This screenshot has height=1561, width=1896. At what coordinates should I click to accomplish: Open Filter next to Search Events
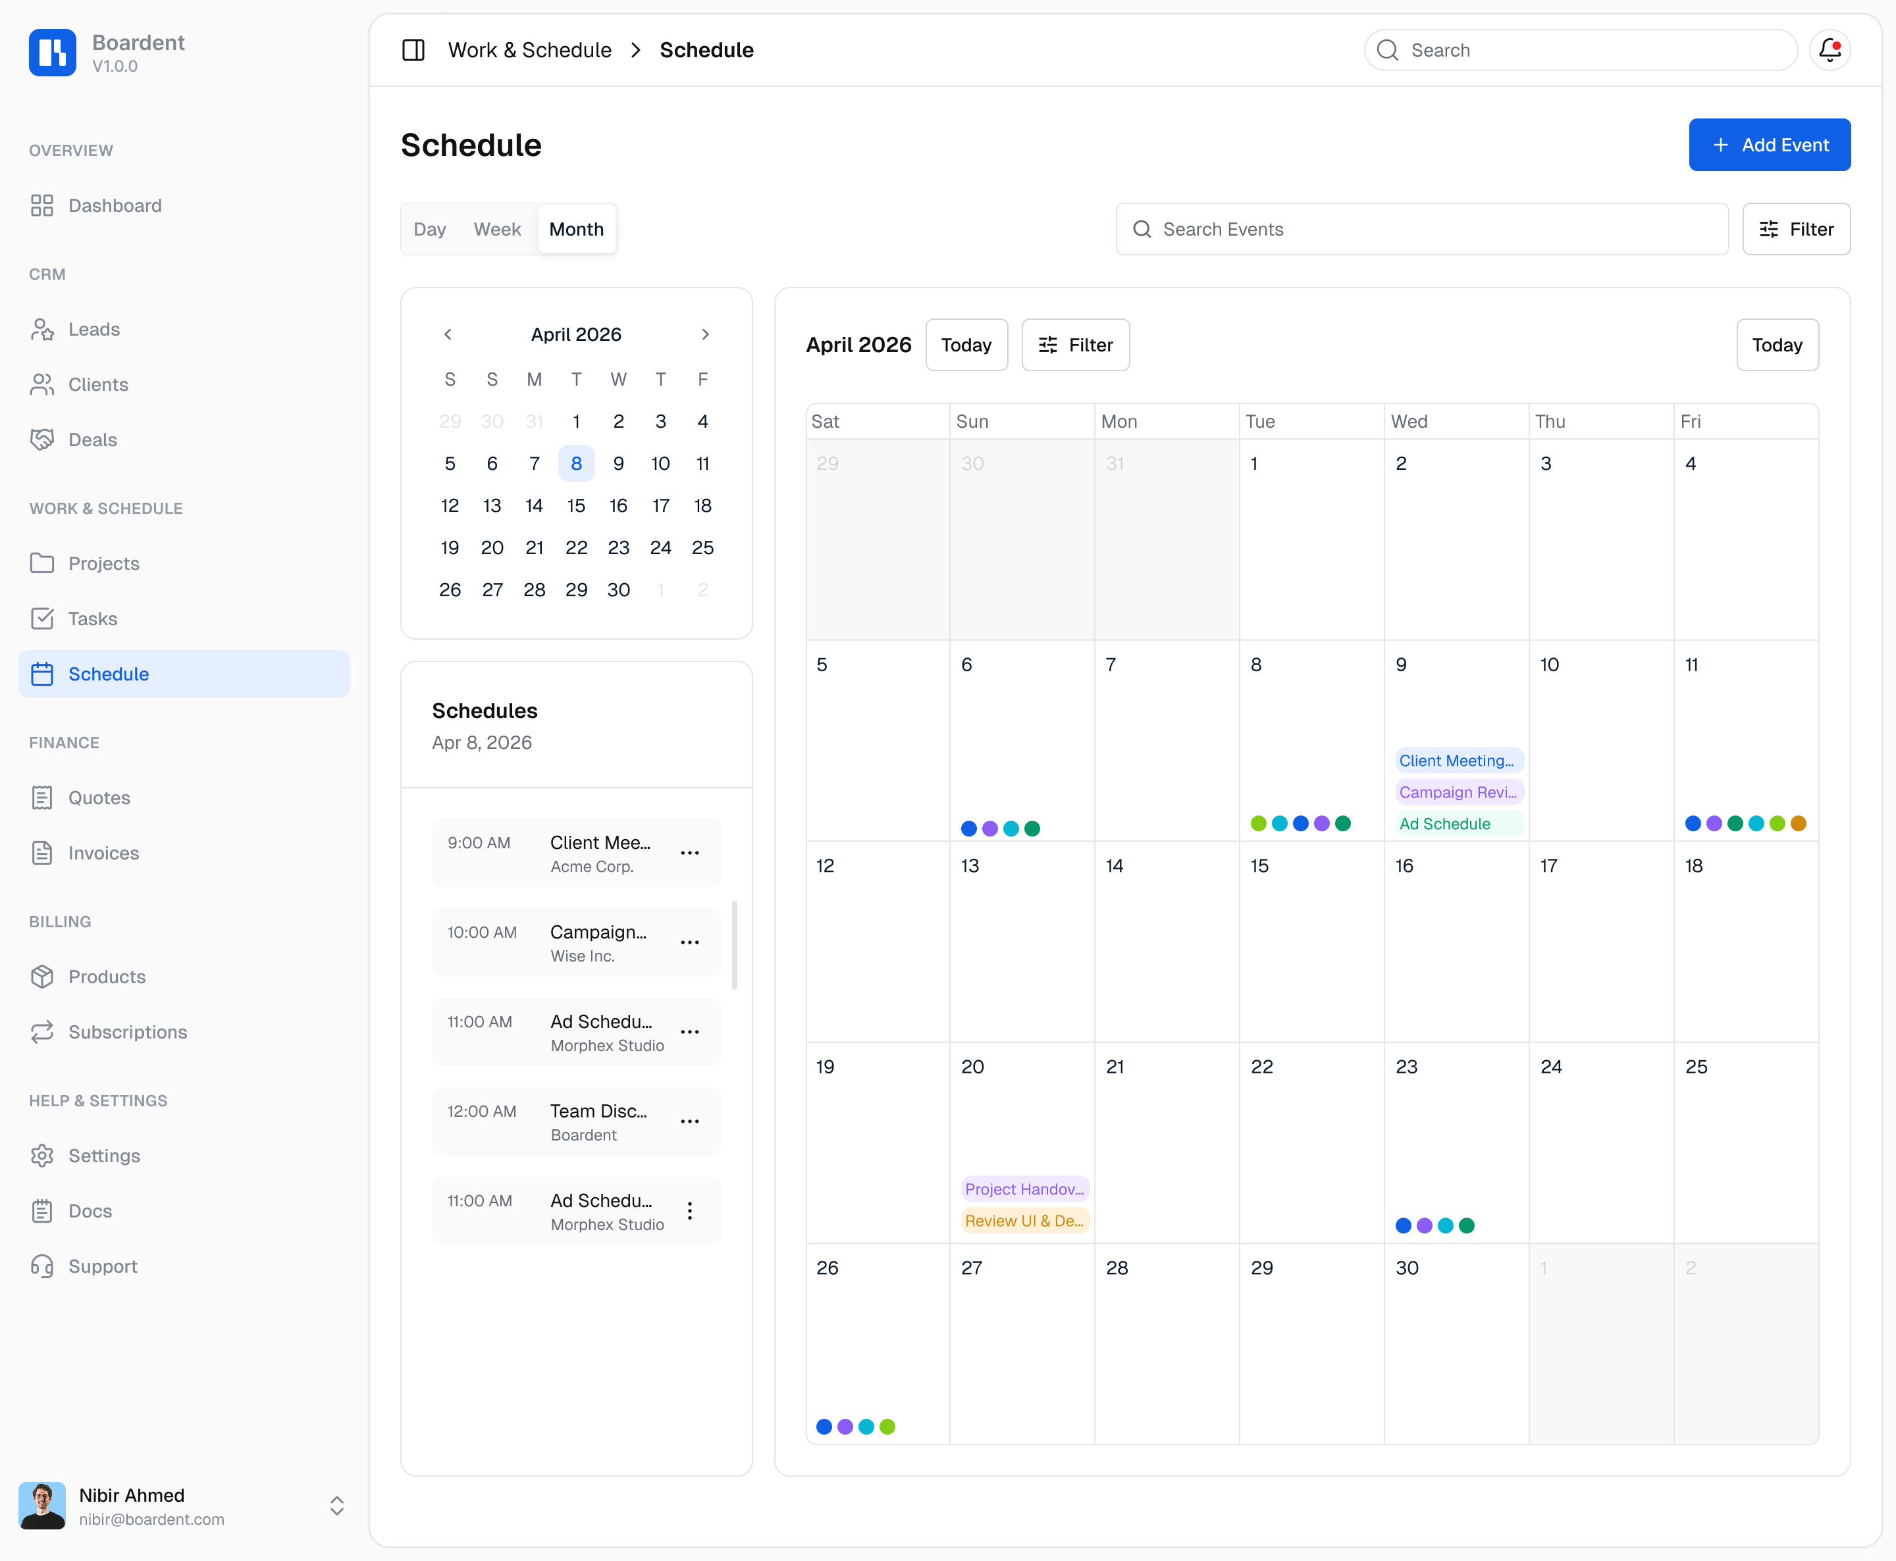pyautogui.click(x=1796, y=229)
